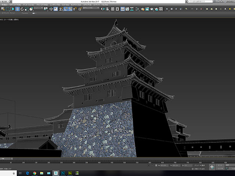This screenshot has height=176, width=235.
Task: Toggle the 2.5D Snaps button
Action: pos(61,9)
